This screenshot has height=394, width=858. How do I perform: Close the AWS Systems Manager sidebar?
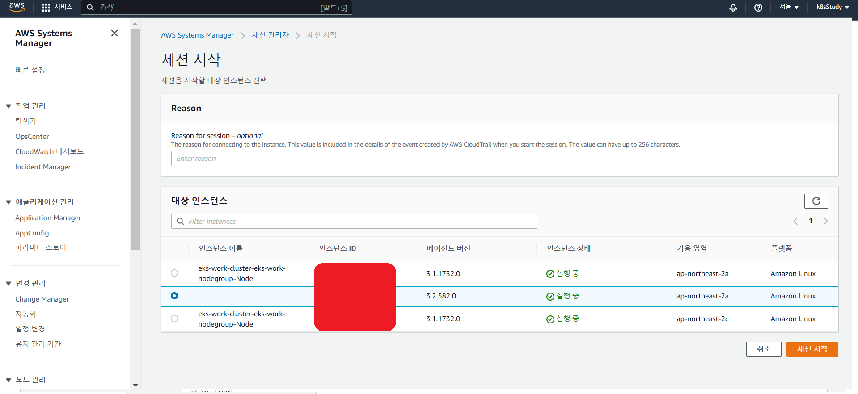point(114,33)
